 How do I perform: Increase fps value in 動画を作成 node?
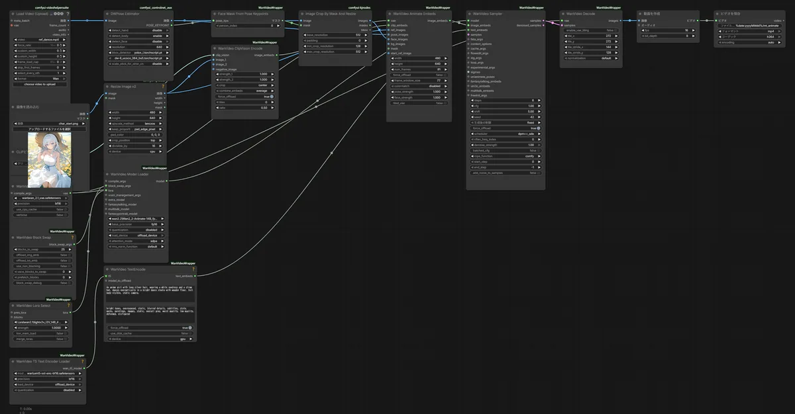(693, 30)
